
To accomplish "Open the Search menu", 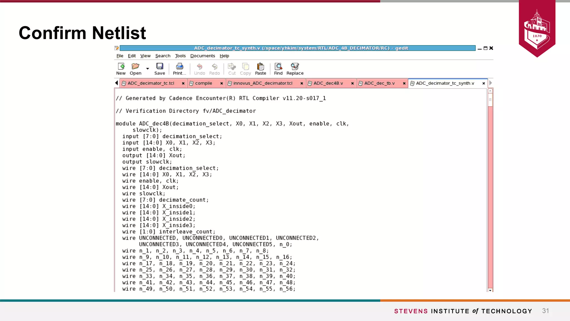I will (163, 56).
